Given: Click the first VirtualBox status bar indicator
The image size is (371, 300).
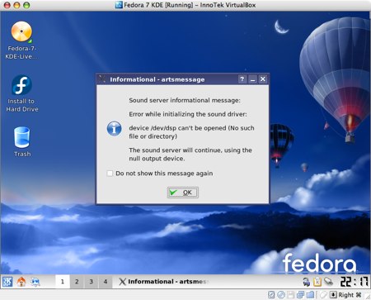Looking at the screenshot, I should [271, 295].
